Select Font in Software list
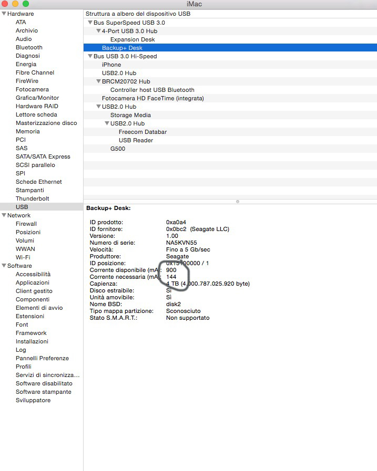This screenshot has width=377, height=471. coord(22,325)
